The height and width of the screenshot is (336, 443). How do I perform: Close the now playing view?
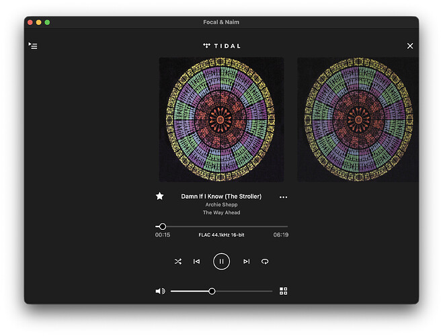click(410, 46)
